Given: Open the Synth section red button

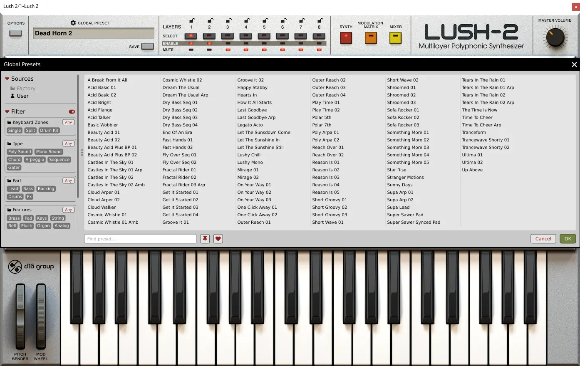Looking at the screenshot, I should [x=346, y=38].
